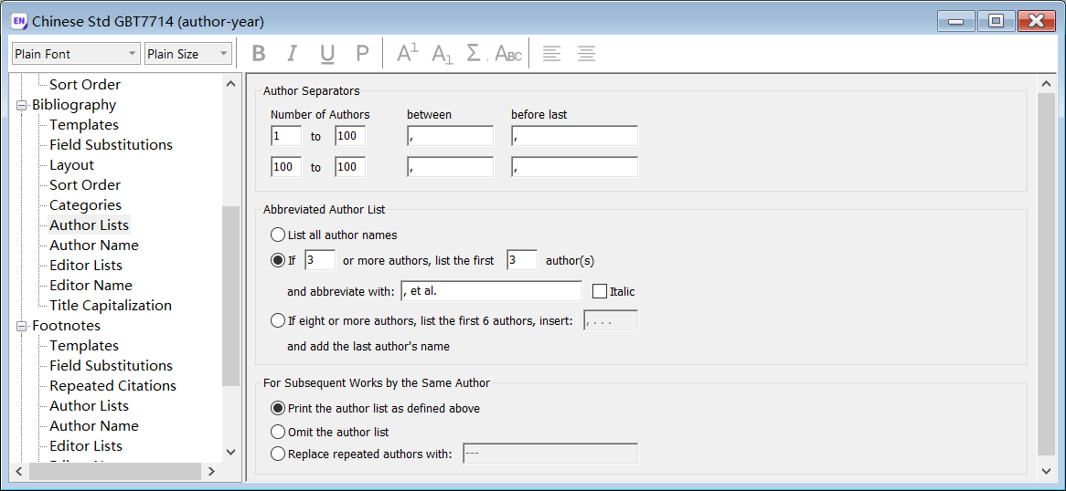Open Sort Order item at top of tree

pos(85,85)
